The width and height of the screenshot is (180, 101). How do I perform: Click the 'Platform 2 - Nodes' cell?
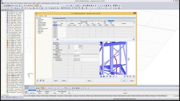click(72, 25)
